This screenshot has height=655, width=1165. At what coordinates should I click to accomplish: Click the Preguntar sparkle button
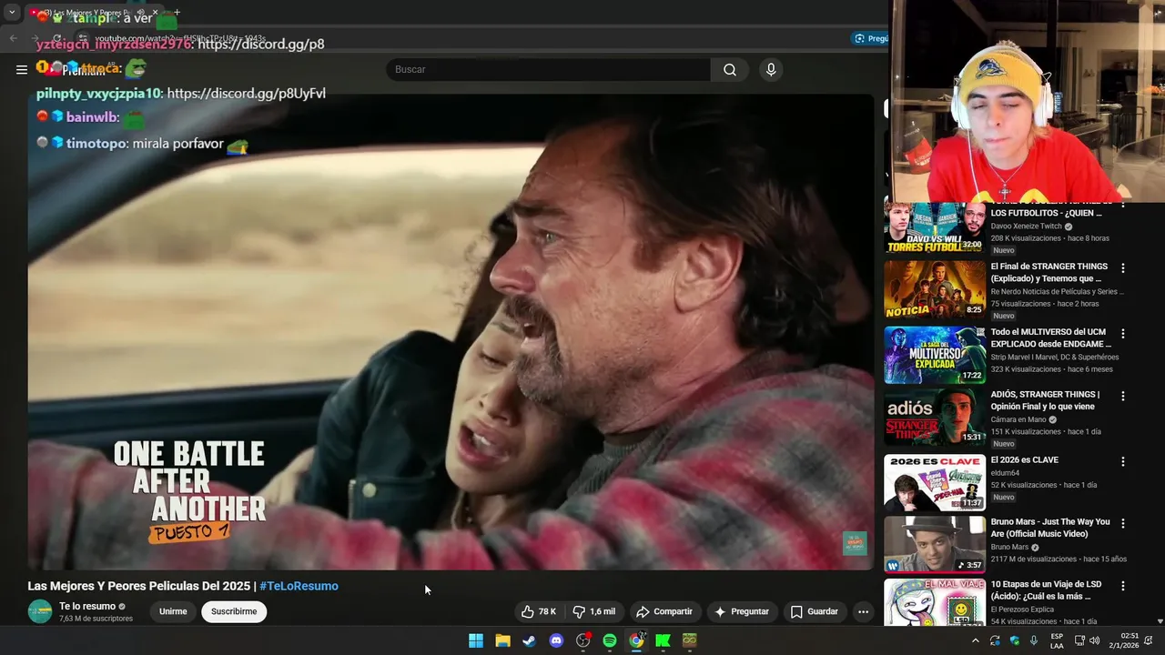742,611
